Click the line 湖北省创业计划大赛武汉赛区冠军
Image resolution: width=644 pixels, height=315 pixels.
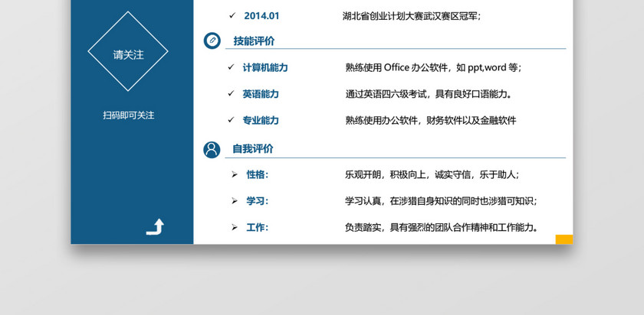[412, 16]
